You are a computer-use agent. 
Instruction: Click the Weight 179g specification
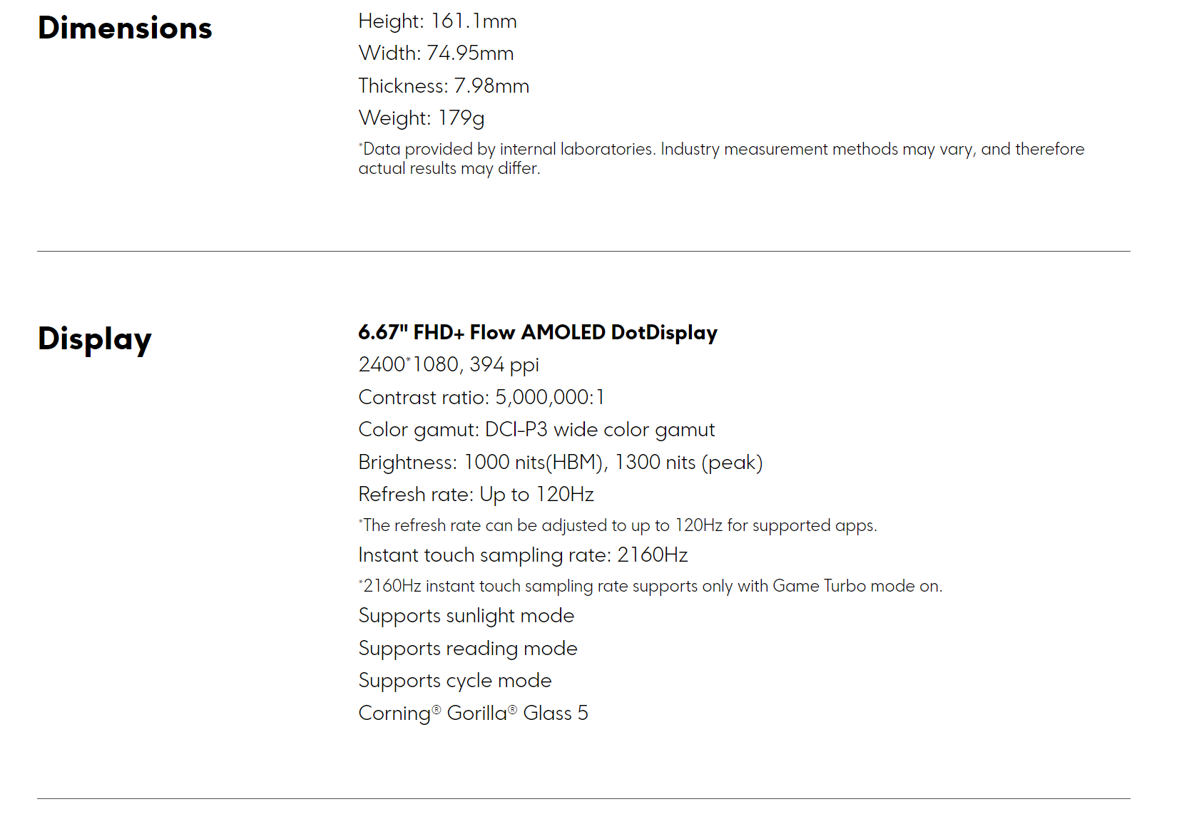422,118
